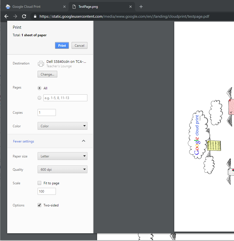Click the Dell S5840cdn printer name
The height and width of the screenshot is (241, 234).
[66, 62]
